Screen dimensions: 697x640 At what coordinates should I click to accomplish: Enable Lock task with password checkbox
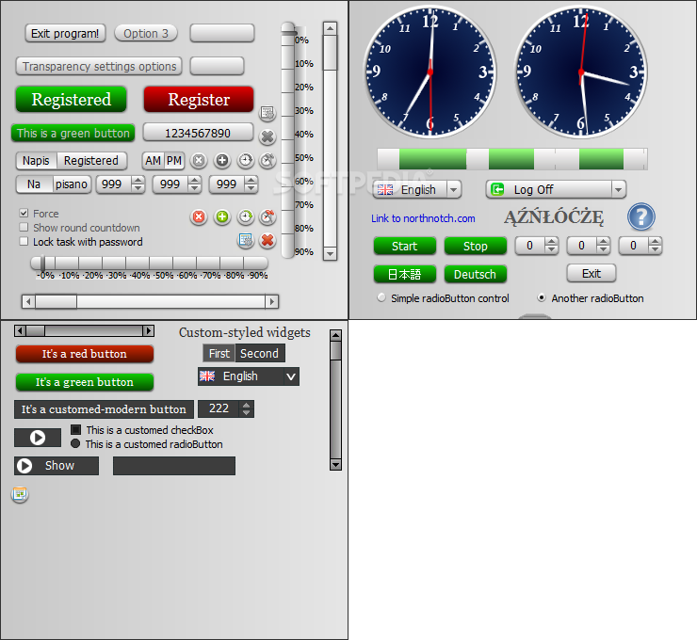click(x=24, y=242)
